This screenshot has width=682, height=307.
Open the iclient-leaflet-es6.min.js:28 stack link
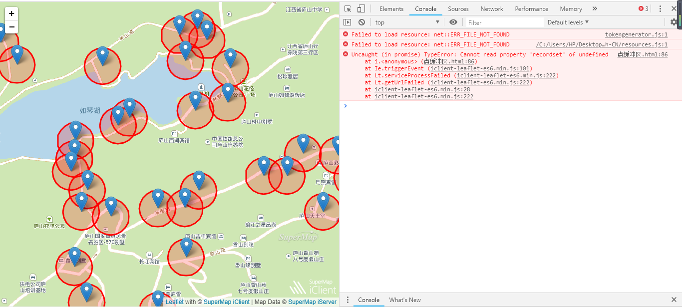click(422, 89)
